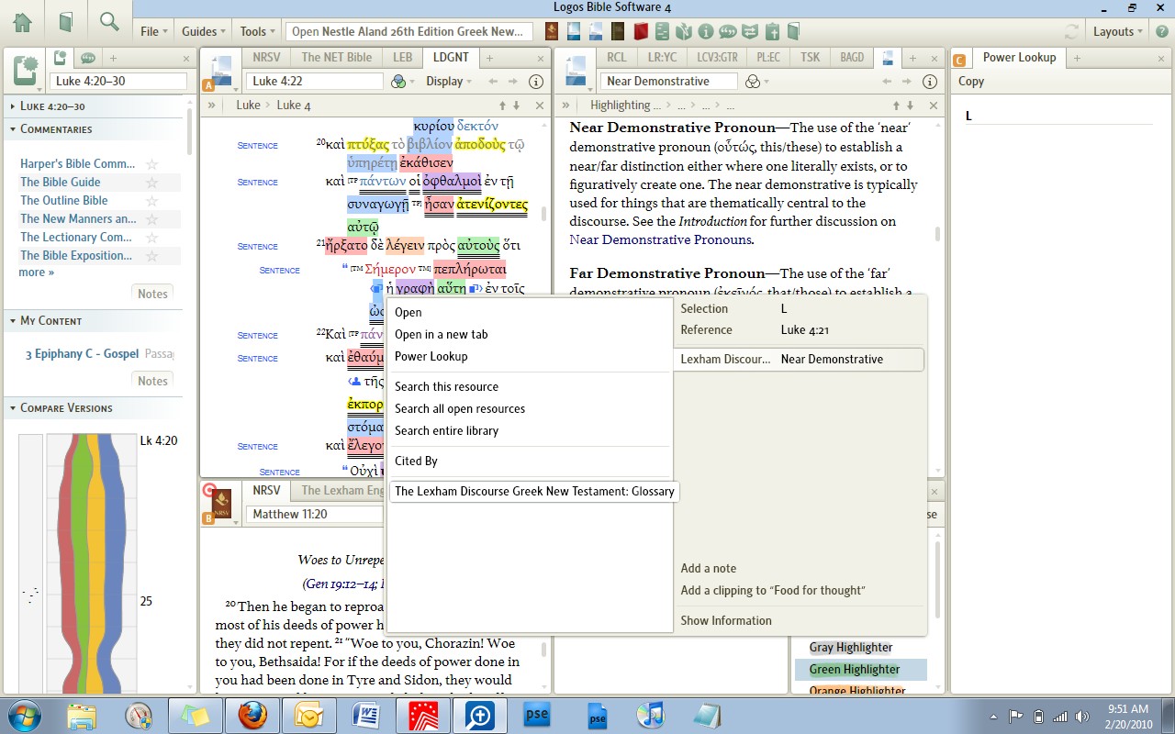This screenshot has width=1175, height=734.
Task: Open Logos help question mark
Action: tap(1162, 31)
